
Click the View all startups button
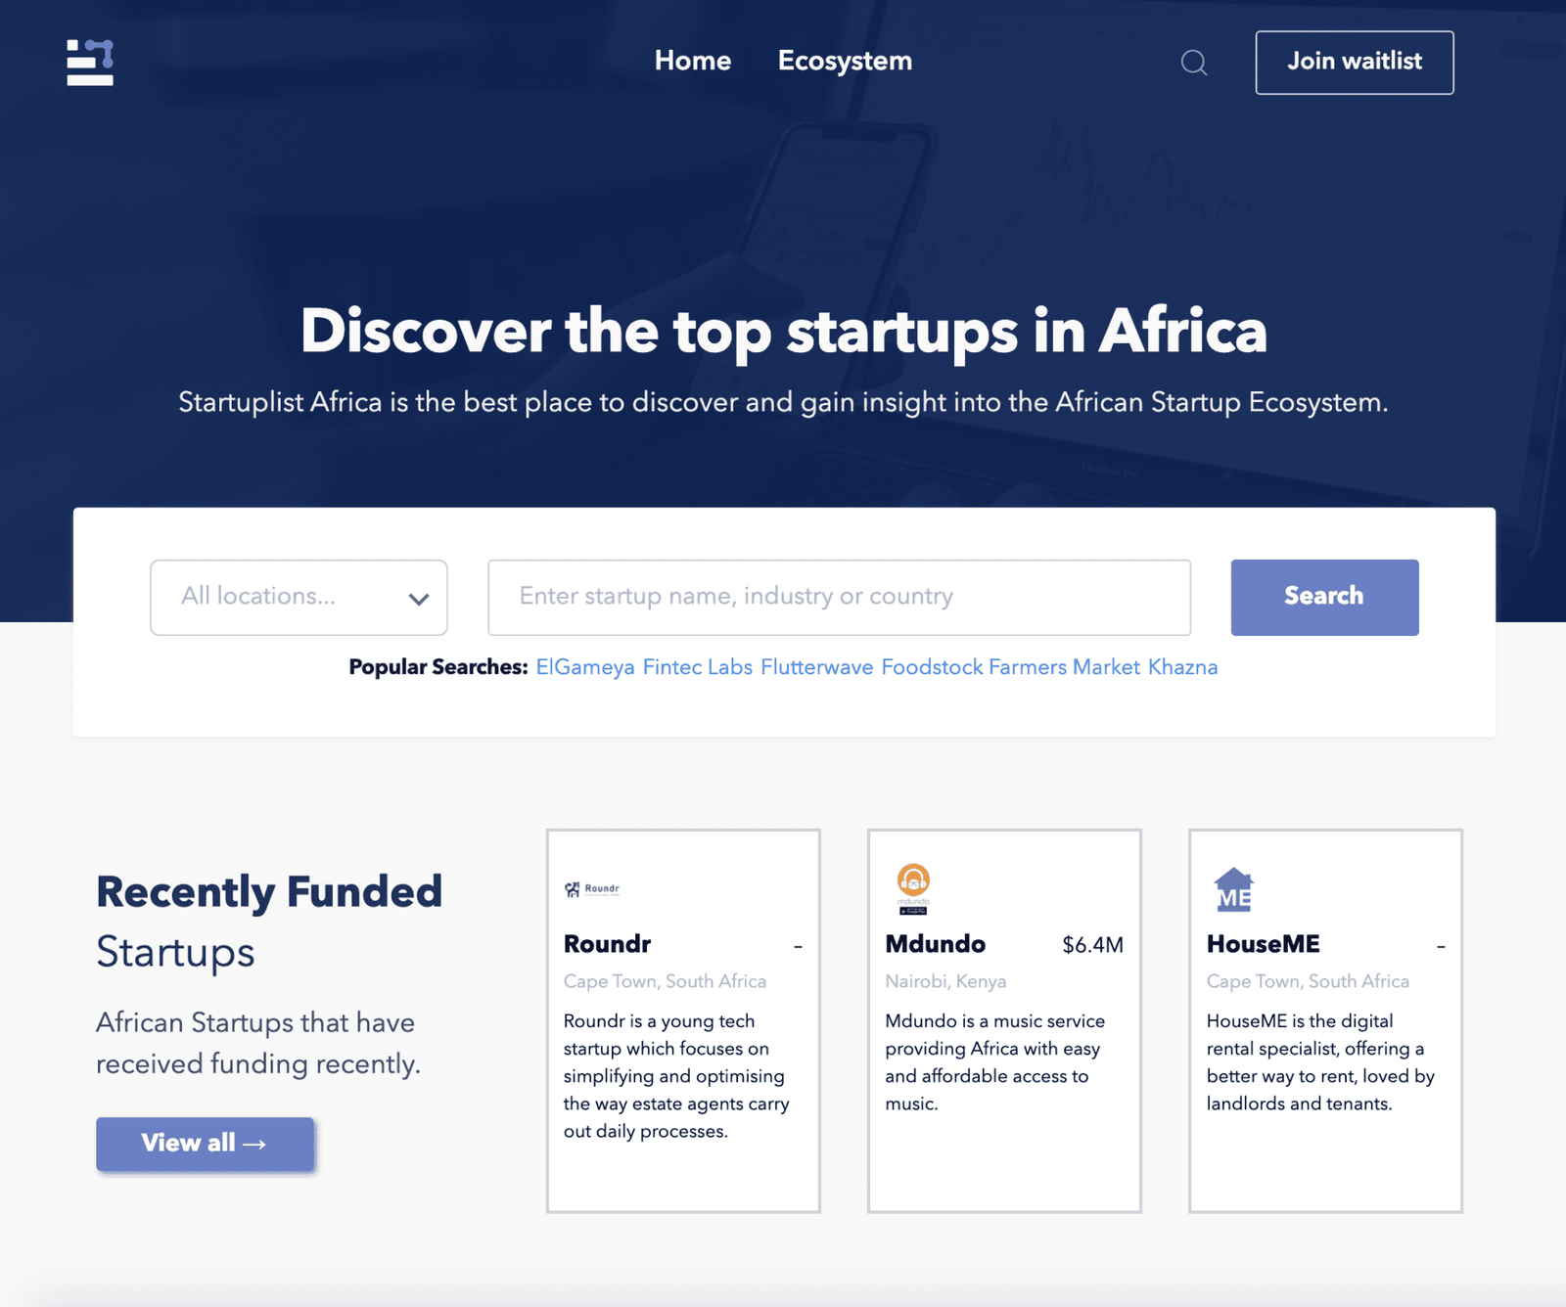(x=205, y=1143)
